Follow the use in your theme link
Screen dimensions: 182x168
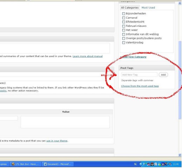(57, 141)
